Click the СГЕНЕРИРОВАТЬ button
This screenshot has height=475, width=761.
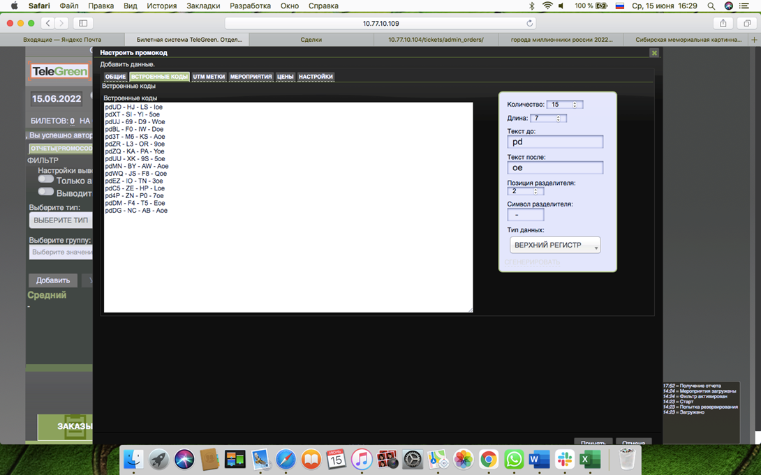(x=533, y=262)
